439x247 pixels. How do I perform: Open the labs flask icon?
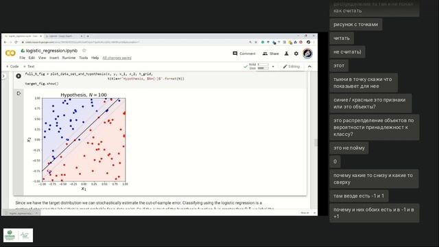287,54
